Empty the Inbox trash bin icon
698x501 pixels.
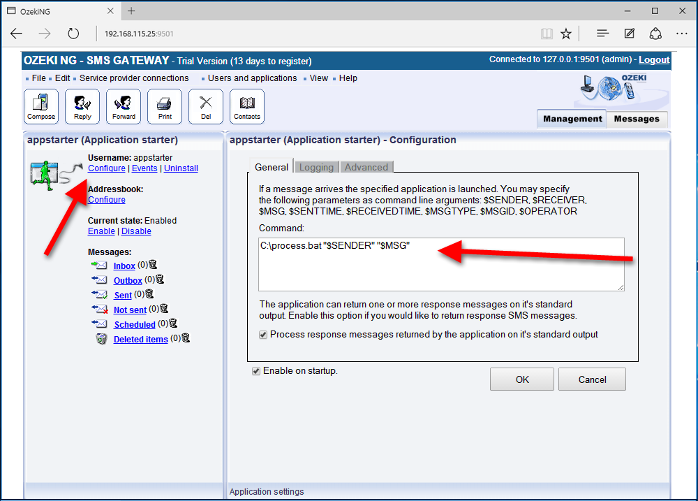pyautogui.click(x=153, y=266)
